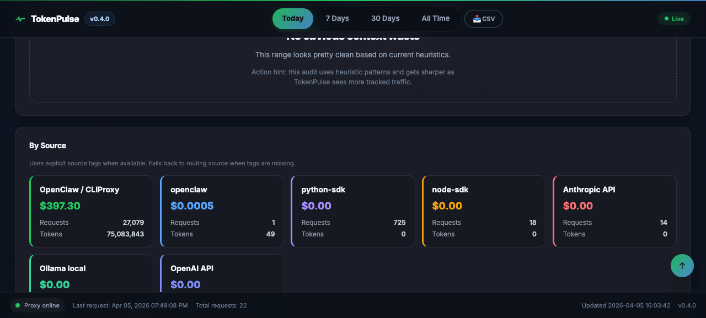This screenshot has width=706, height=318.
Task: Click the TokenPulse title in header
Action: point(55,18)
